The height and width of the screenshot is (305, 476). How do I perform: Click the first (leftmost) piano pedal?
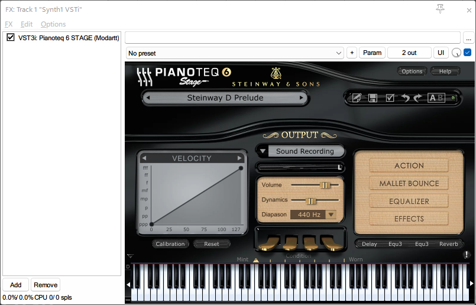(x=269, y=243)
